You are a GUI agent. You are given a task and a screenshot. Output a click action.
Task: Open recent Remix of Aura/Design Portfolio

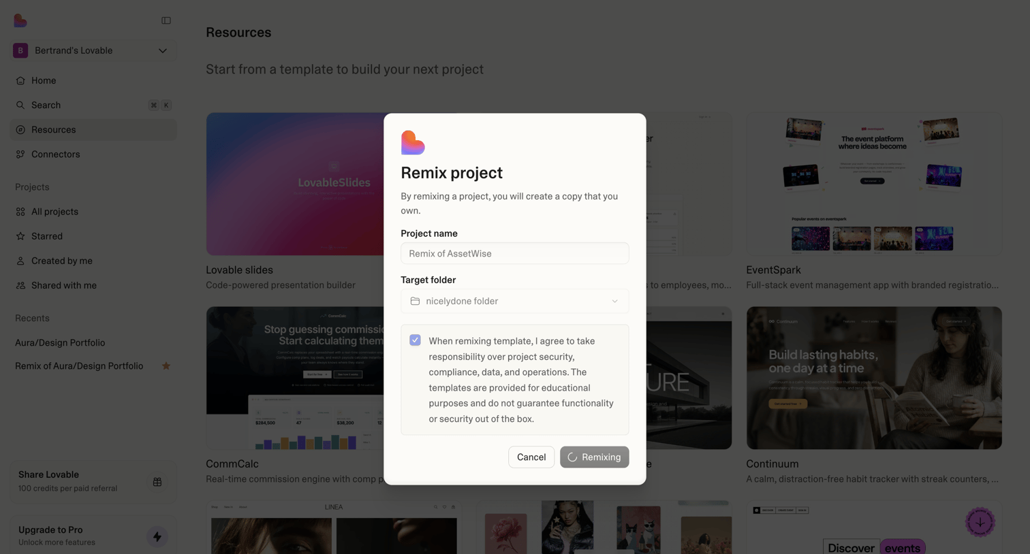(79, 366)
